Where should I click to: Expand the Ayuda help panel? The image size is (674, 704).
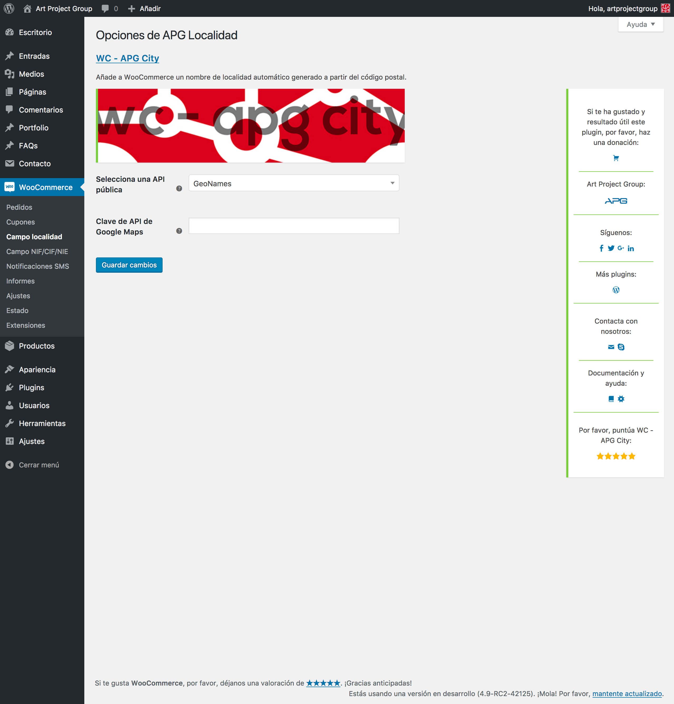[640, 25]
